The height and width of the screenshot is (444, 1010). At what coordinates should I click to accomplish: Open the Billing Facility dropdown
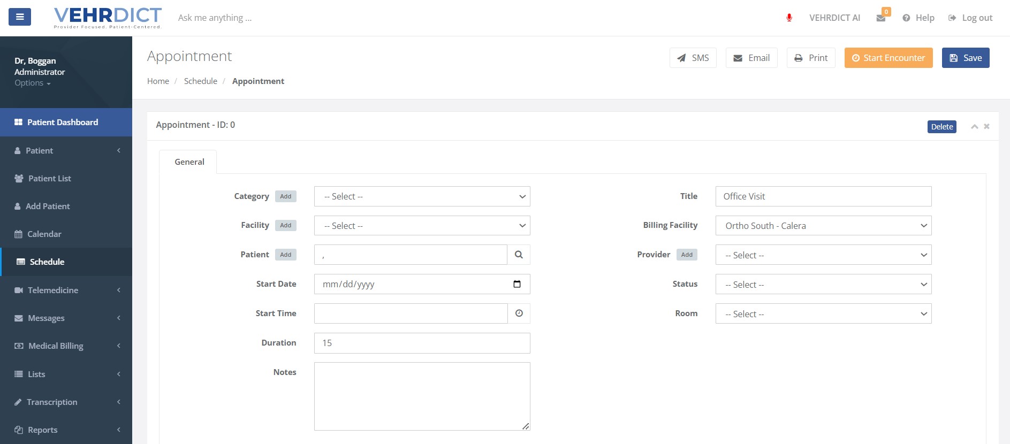tap(823, 226)
